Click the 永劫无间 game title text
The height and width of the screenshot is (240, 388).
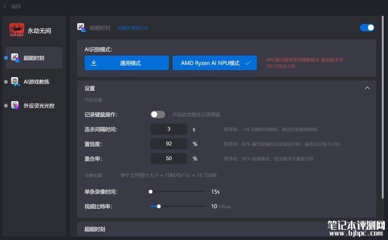pyautogui.click(x=39, y=31)
